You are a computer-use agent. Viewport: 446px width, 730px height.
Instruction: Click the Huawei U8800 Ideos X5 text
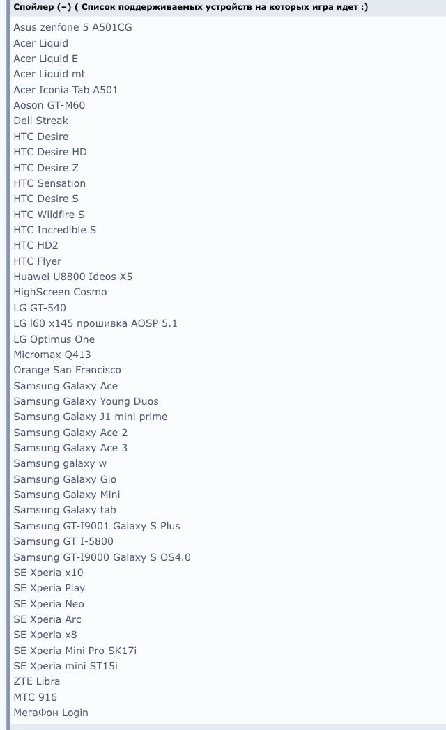click(73, 277)
